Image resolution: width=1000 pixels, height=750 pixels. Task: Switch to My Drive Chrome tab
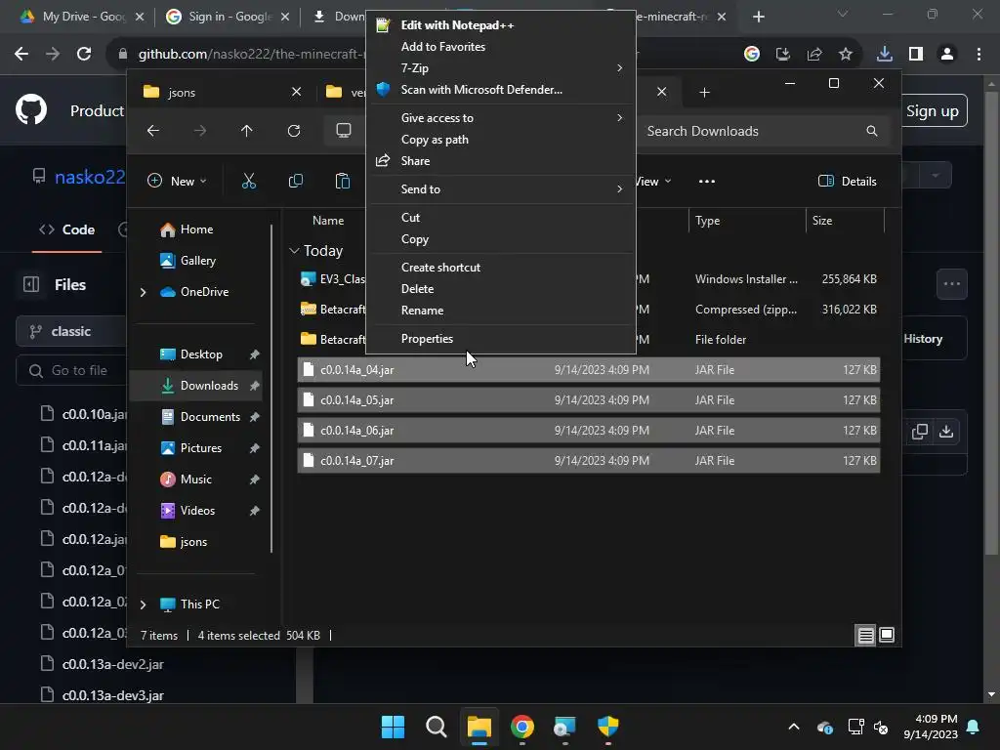click(82, 17)
